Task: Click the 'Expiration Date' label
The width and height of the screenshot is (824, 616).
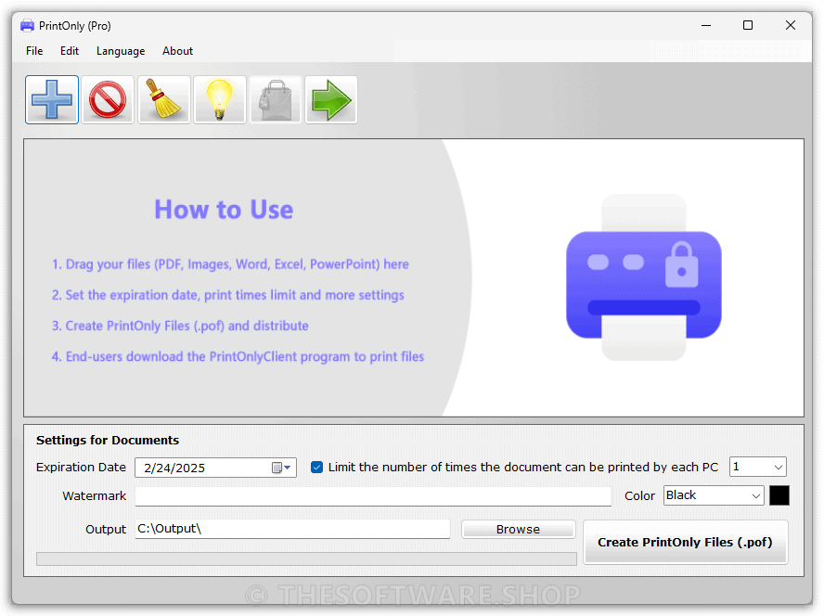Action: (x=81, y=468)
